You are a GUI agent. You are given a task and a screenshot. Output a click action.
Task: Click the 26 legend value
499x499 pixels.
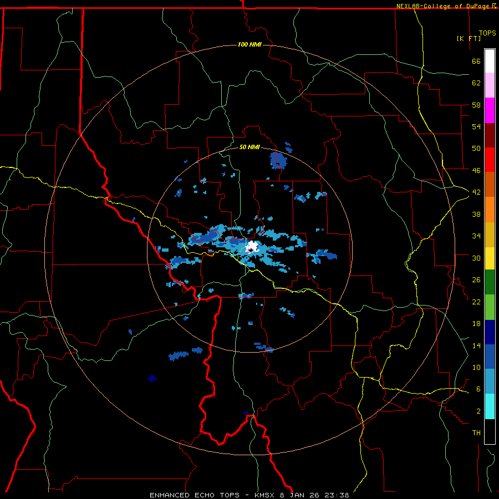pyautogui.click(x=476, y=280)
